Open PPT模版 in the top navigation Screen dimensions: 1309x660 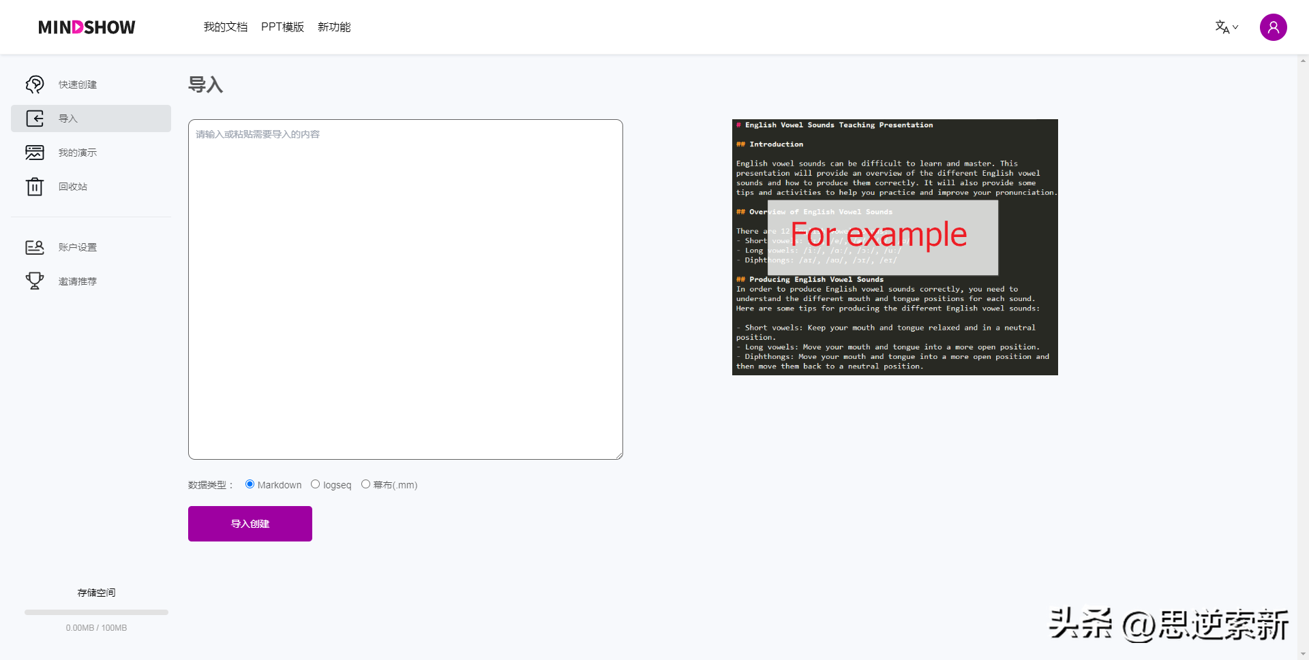tap(282, 27)
